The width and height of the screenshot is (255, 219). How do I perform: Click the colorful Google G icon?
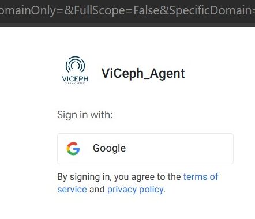click(x=73, y=149)
